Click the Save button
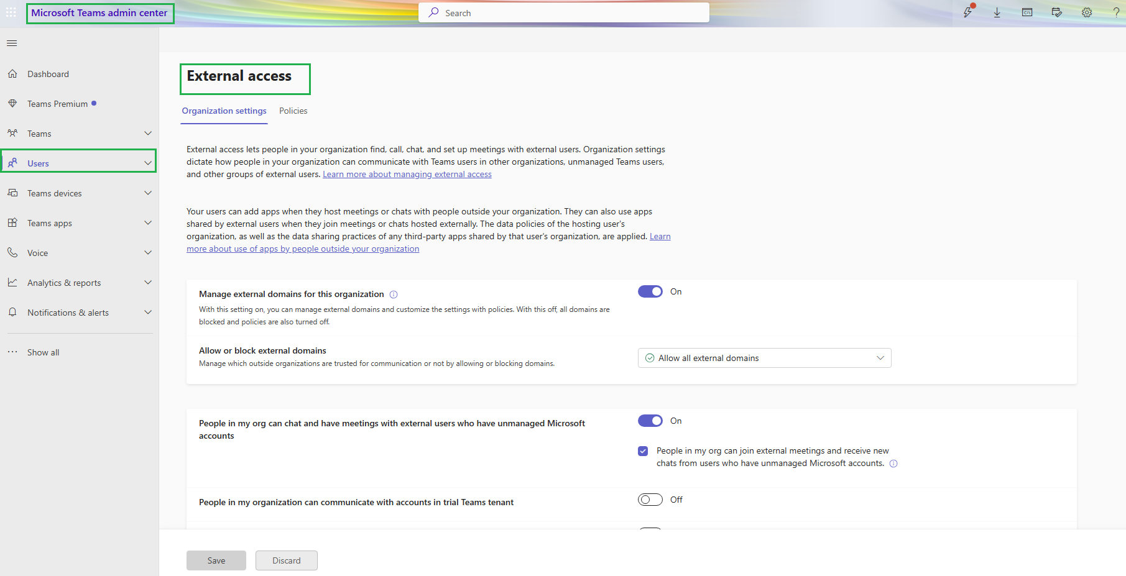Viewport: 1126px width, 576px height. [216, 560]
